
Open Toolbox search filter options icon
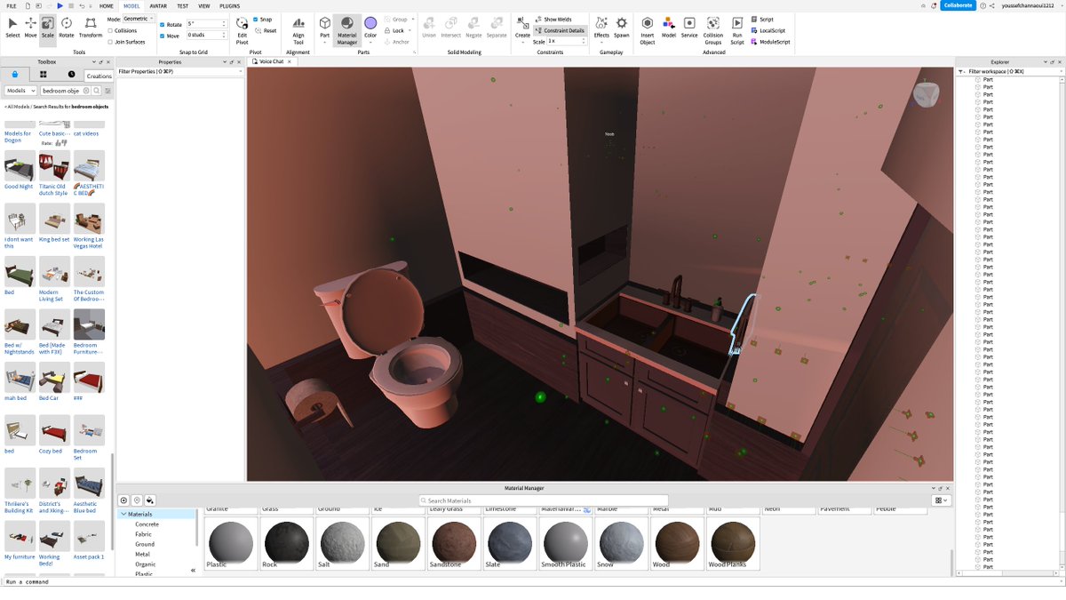point(108,91)
